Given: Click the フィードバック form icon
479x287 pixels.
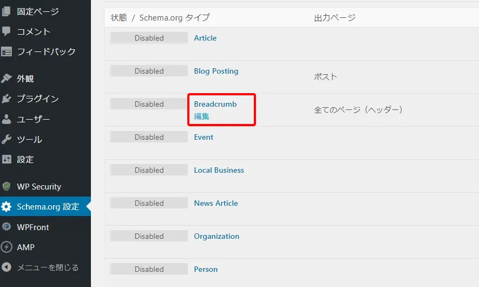Looking at the screenshot, I should (6, 51).
